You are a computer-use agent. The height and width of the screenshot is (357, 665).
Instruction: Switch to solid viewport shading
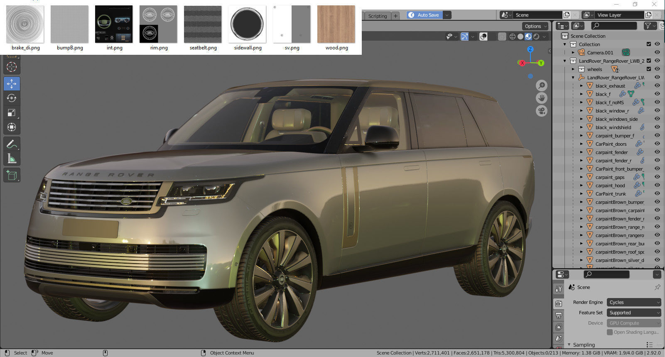point(520,37)
